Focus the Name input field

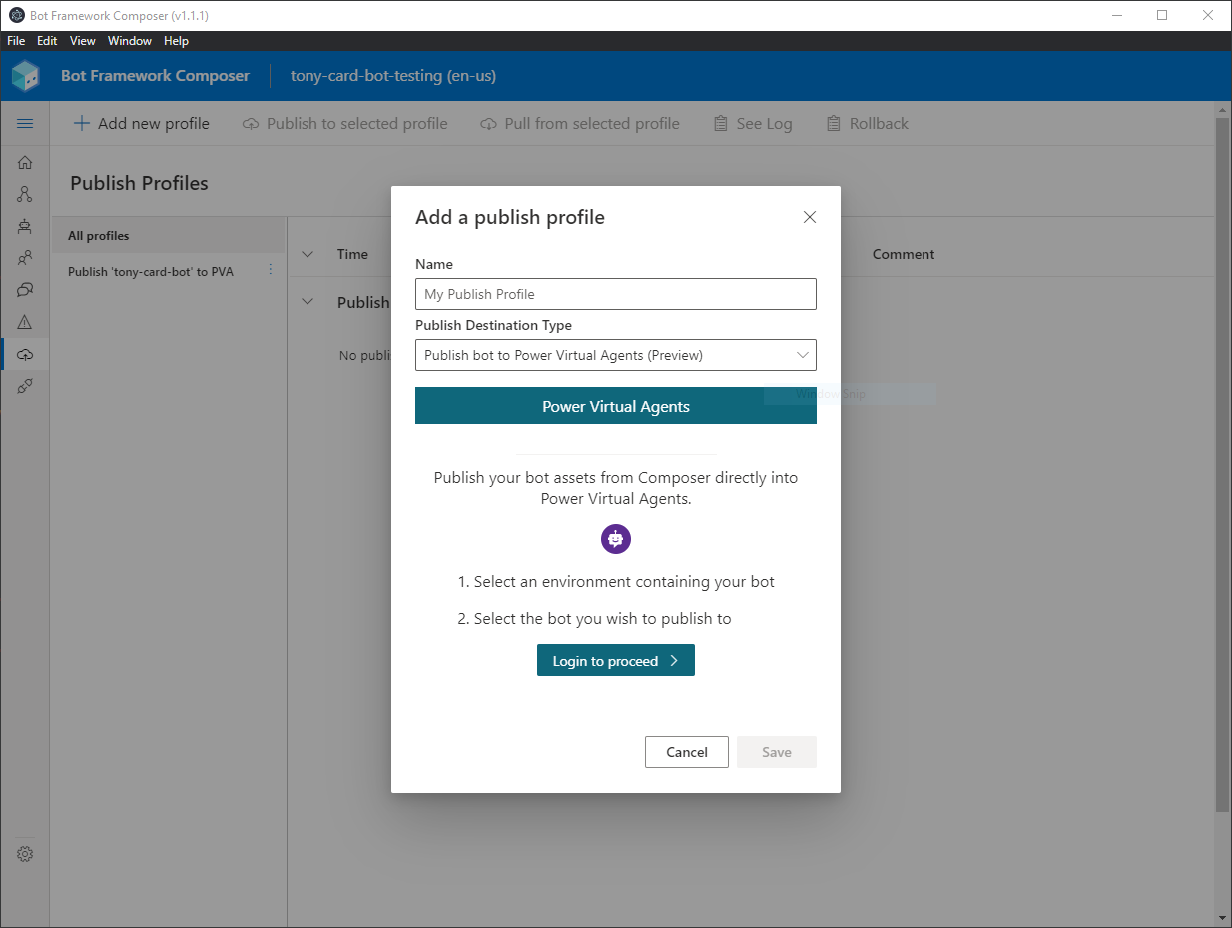click(x=616, y=294)
